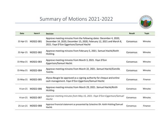Click the Alyssa Bougie signing authority decision

[83, 79]
